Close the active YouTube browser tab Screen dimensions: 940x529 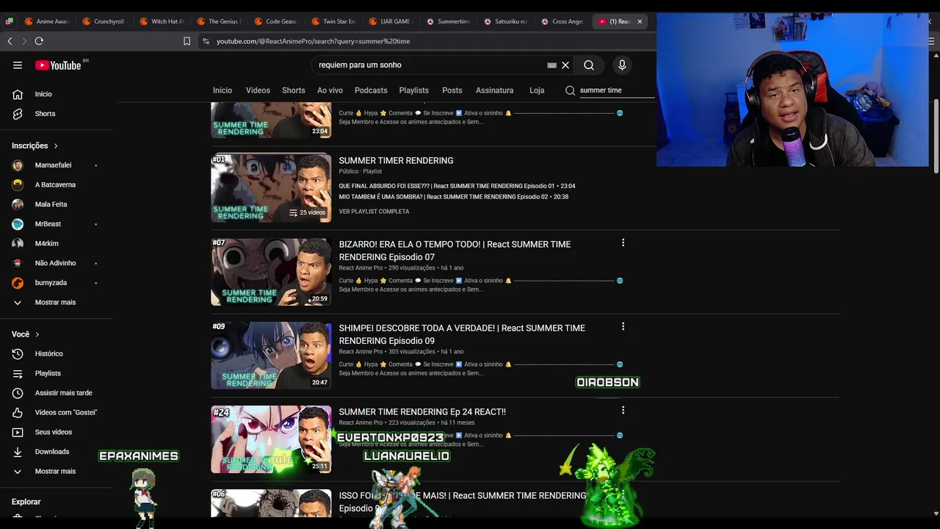click(x=640, y=21)
